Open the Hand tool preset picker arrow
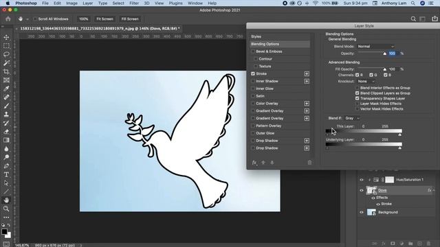 tap(27, 19)
